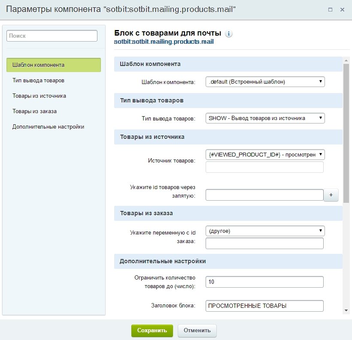Click the order id variable text field
Screen dimensions: 352x340
264,244
